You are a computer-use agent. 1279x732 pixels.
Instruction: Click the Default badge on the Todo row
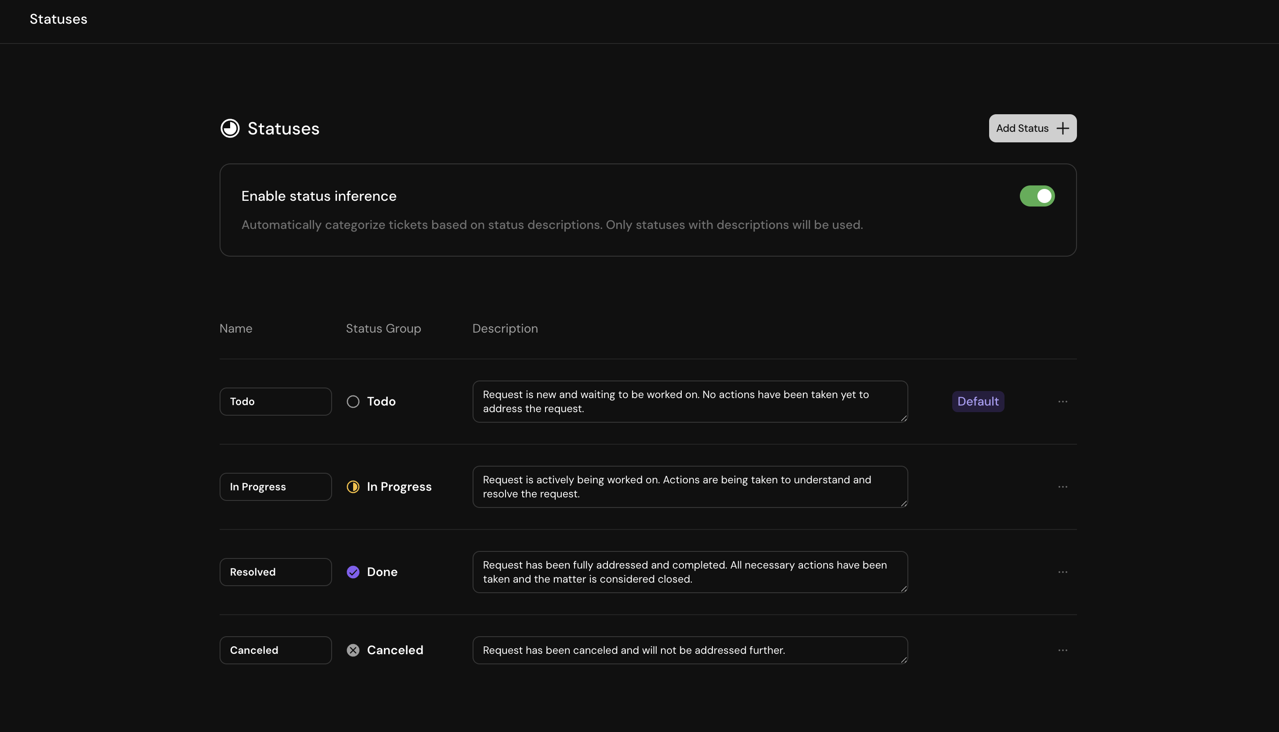click(977, 401)
